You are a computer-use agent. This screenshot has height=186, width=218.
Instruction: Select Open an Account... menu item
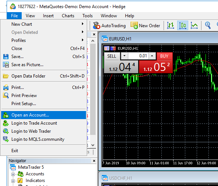pyautogui.click(x=44, y=115)
